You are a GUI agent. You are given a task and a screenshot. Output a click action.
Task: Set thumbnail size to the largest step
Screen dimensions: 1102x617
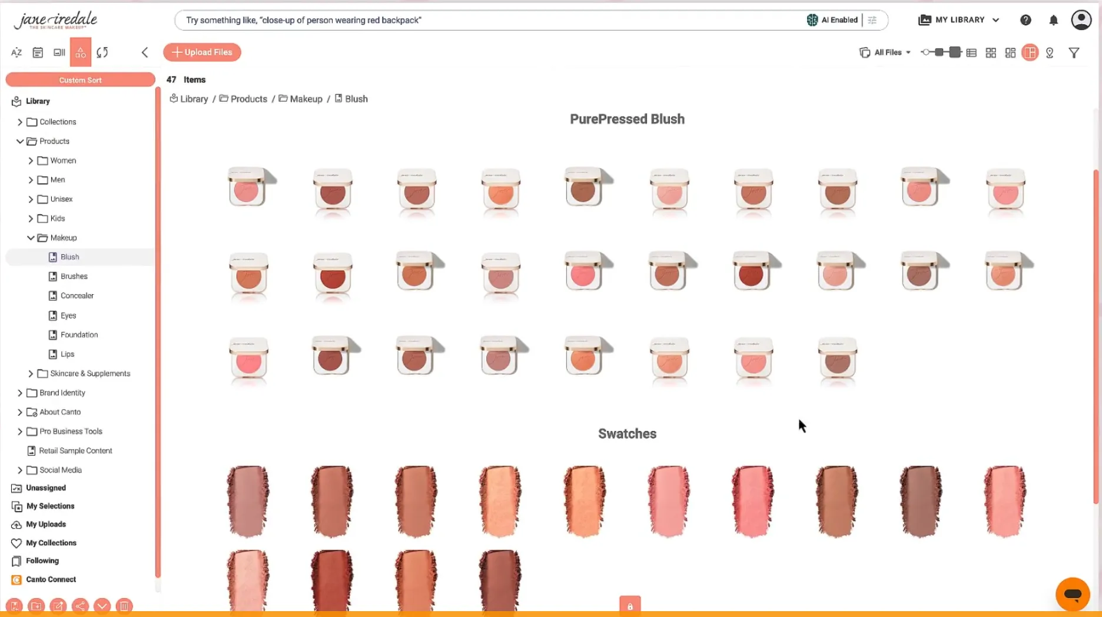[955, 52]
